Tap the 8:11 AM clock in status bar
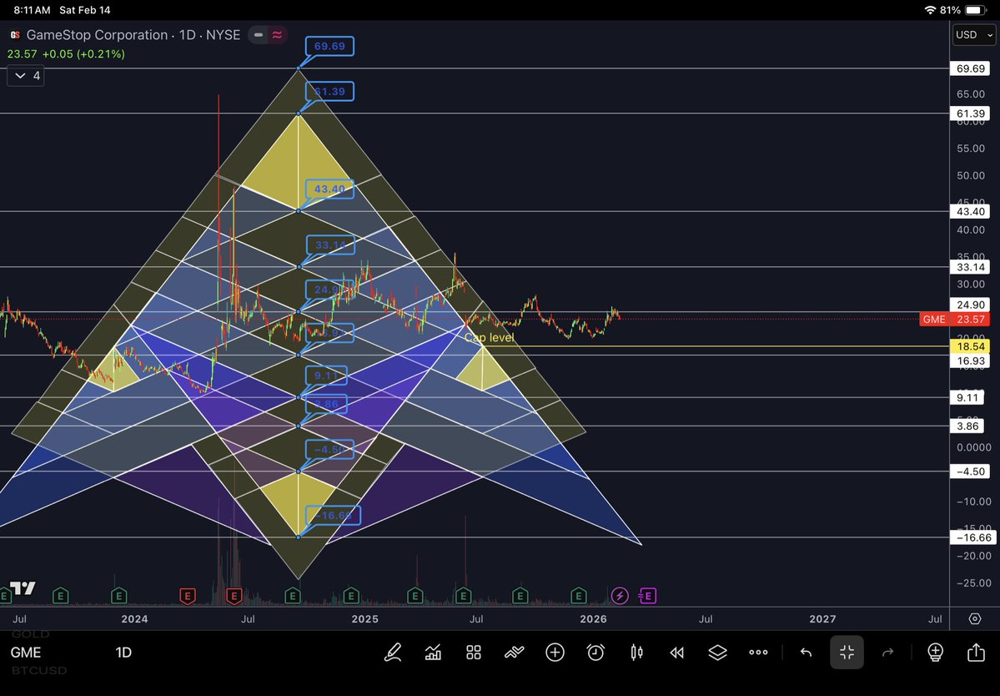Viewport: 1000px width, 696px height. click(x=32, y=10)
